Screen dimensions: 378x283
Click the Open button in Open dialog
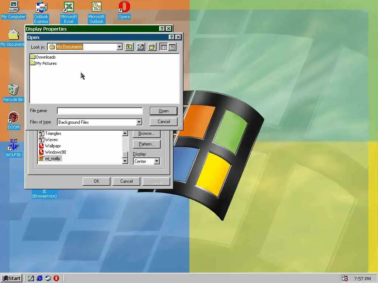click(164, 111)
